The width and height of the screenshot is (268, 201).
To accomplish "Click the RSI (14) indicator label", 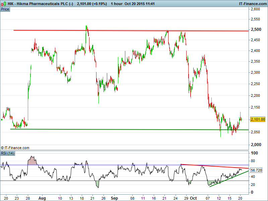I will pyautogui.click(x=7, y=153).
